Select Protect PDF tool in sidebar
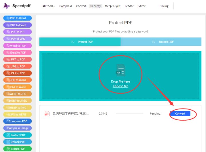The width and height of the screenshot is (206, 152). [17, 135]
